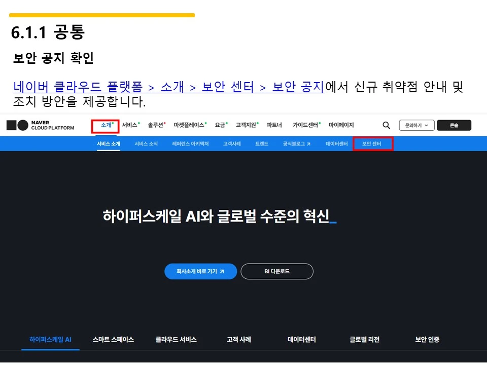Switch to the 글로벌 리전 tab
This screenshot has height=365, width=487.
[364, 340]
